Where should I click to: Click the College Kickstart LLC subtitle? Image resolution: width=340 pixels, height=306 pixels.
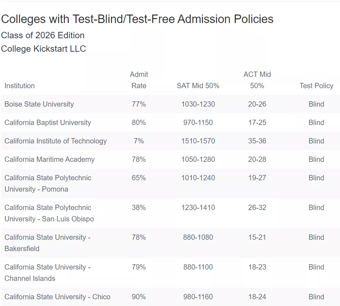pyautogui.click(x=43, y=49)
